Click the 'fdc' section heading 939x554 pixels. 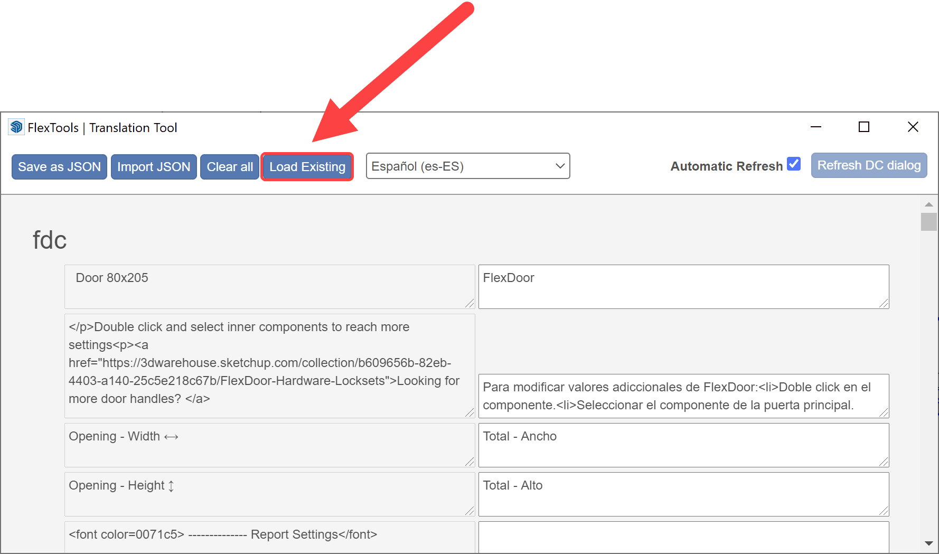50,240
